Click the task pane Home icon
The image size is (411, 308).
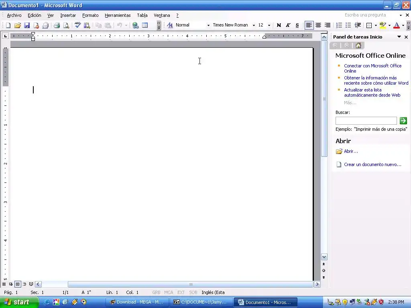358,45
